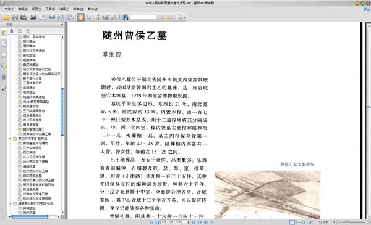Open the zoom percentage dropdown
The width and height of the screenshot is (371, 225).
coord(334,222)
